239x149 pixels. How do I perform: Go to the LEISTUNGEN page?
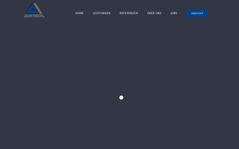pyautogui.click(x=102, y=13)
